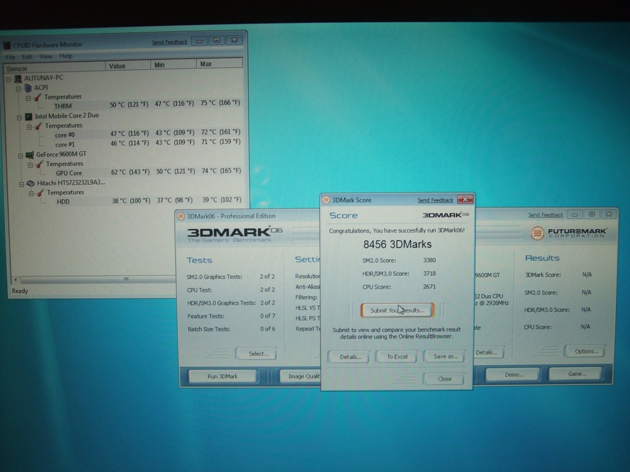Screen dimensions: 630x472
Task: Collapse Temperatures under GeForce 9600M GT
Action: (x=30, y=165)
